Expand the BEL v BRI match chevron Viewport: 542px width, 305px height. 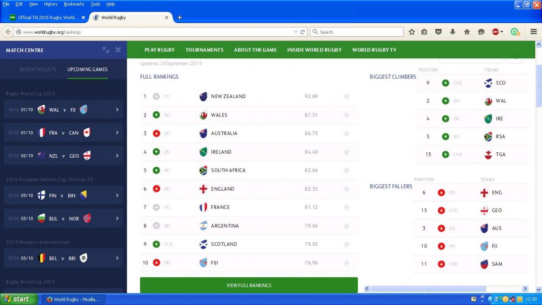[x=117, y=258]
